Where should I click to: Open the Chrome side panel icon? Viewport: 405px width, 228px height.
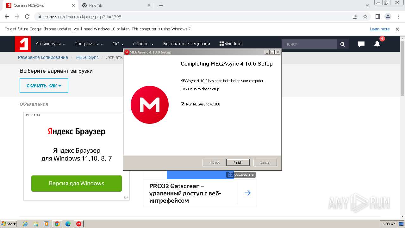click(377, 16)
